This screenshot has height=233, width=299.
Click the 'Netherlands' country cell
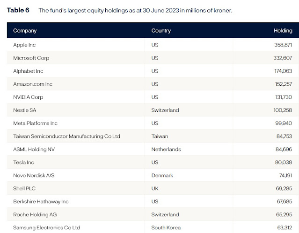[x=166, y=149]
